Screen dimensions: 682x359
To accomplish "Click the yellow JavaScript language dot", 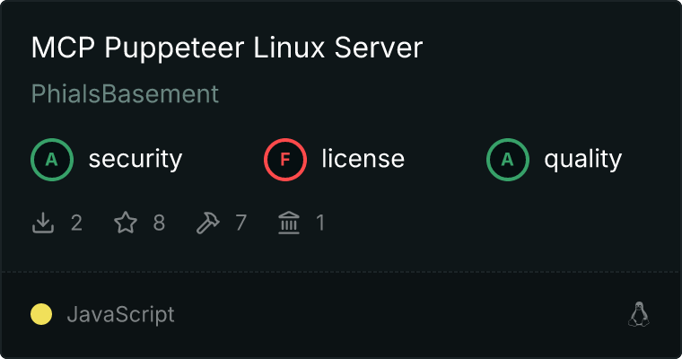I will click(x=41, y=314).
